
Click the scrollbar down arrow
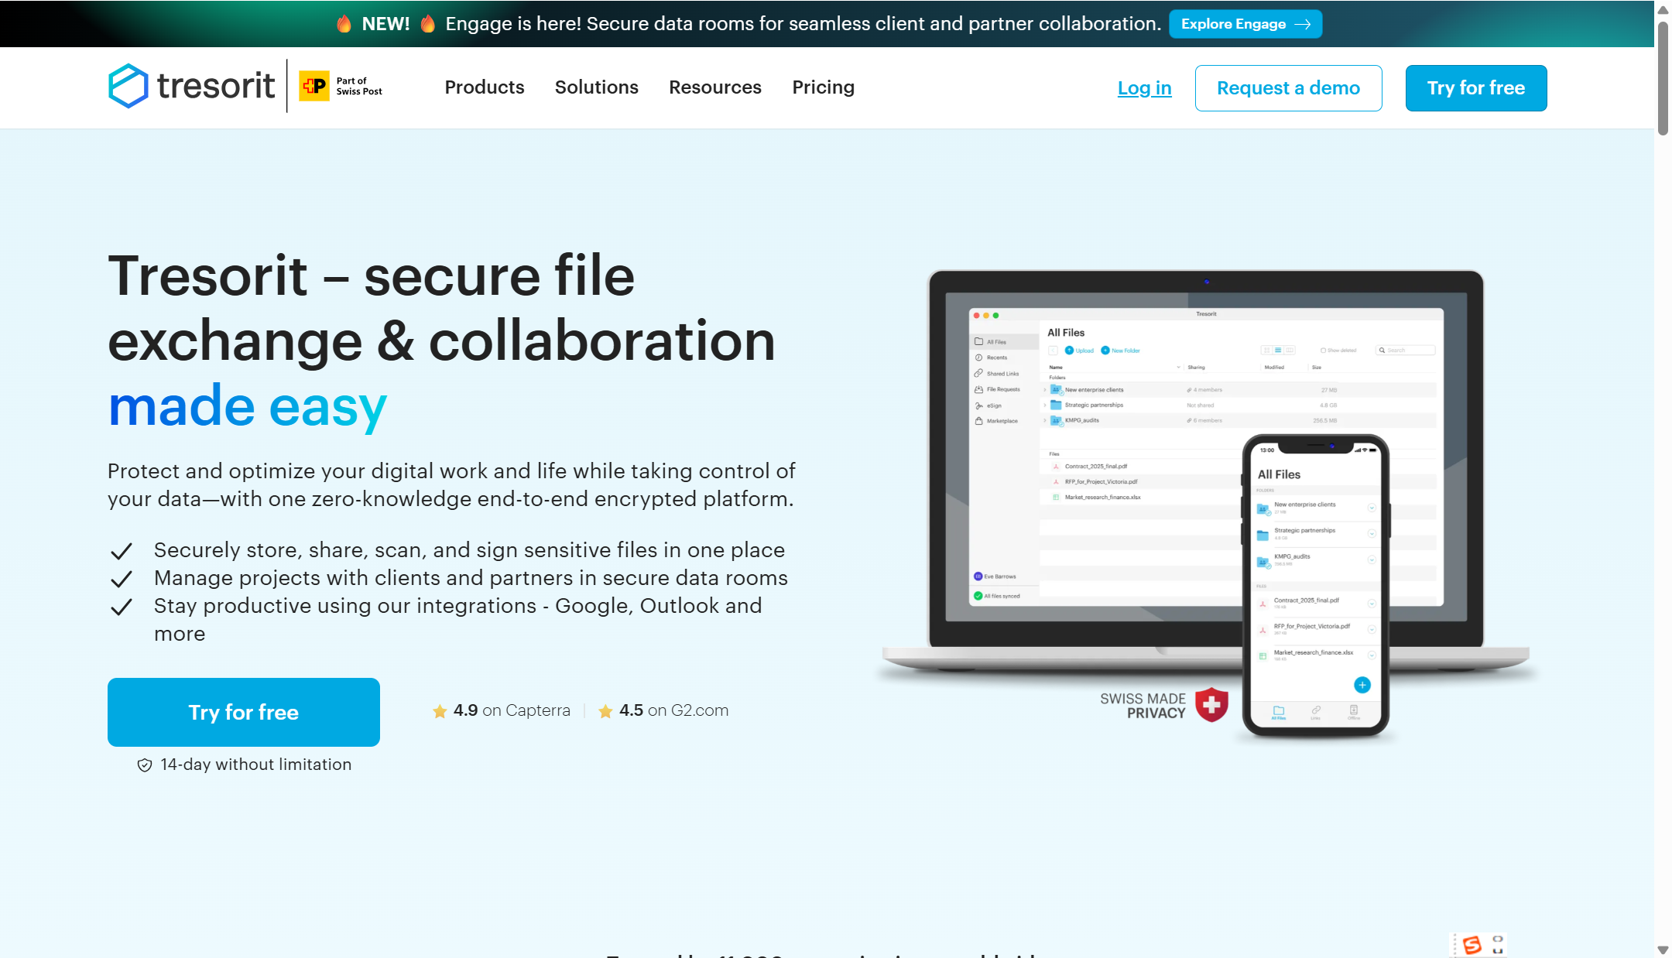click(1663, 949)
